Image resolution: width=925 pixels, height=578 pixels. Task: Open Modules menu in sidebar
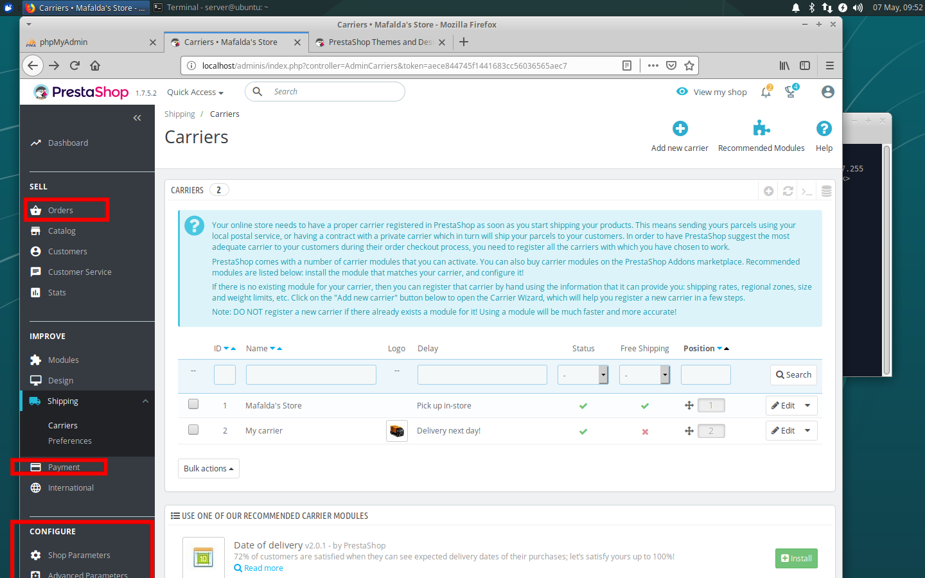pos(64,360)
